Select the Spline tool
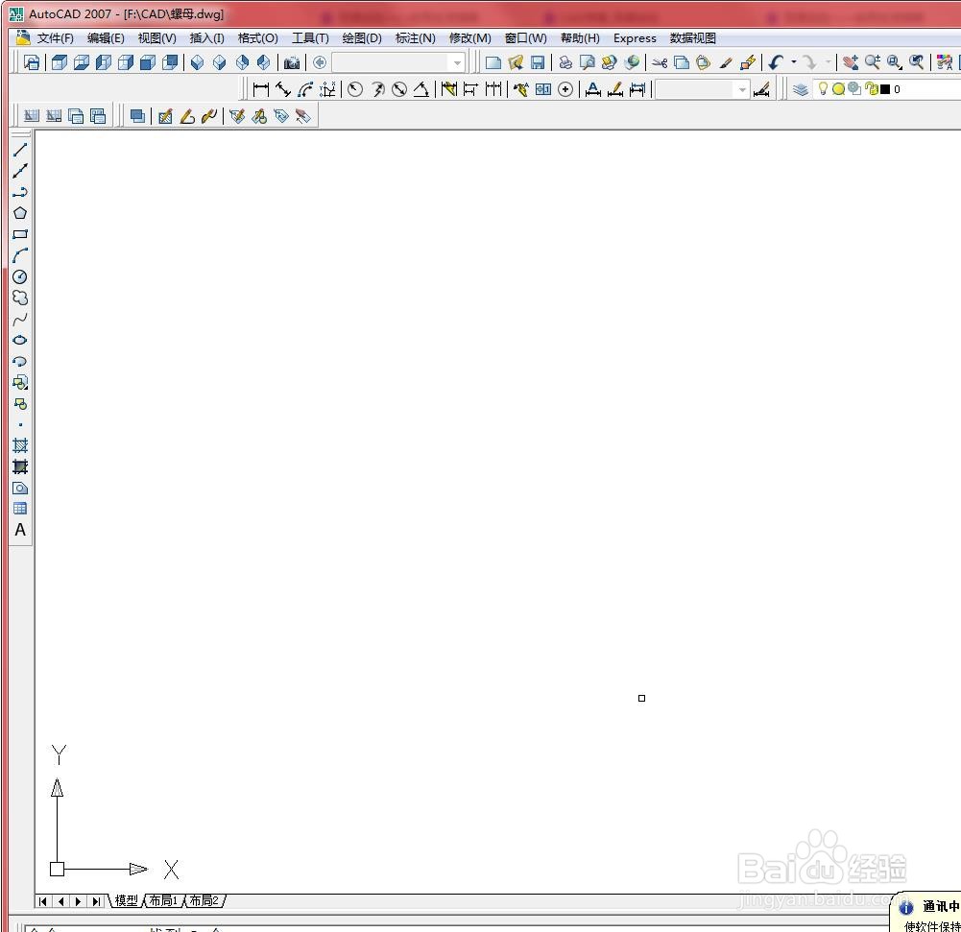 click(19, 320)
